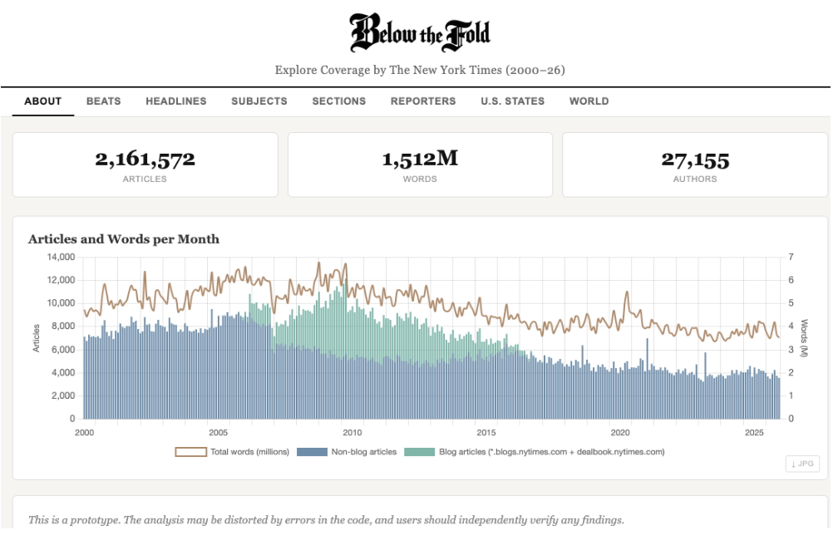Click the 27,155 Authors stat card
833x535 pixels.
[x=695, y=163]
